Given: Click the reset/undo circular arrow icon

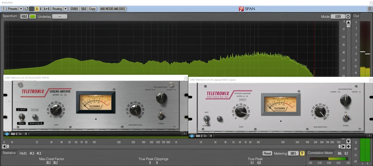Looking at the screenshot, I should click(x=26, y=9).
